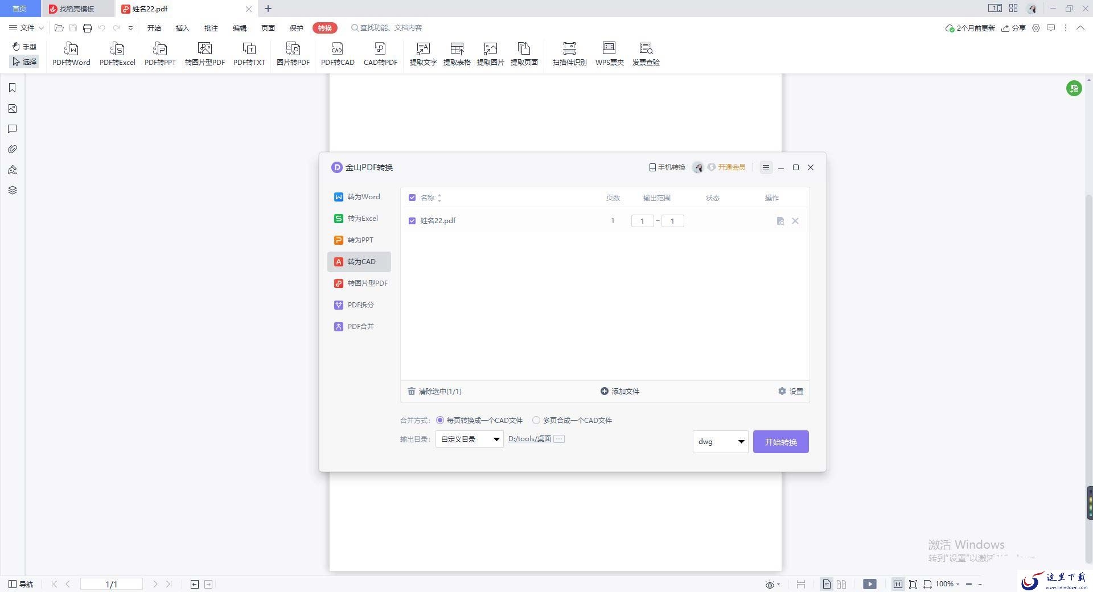Screen dimensions: 1093x592
Task: Click the 设置 gear in the dialog
Action: click(791, 391)
